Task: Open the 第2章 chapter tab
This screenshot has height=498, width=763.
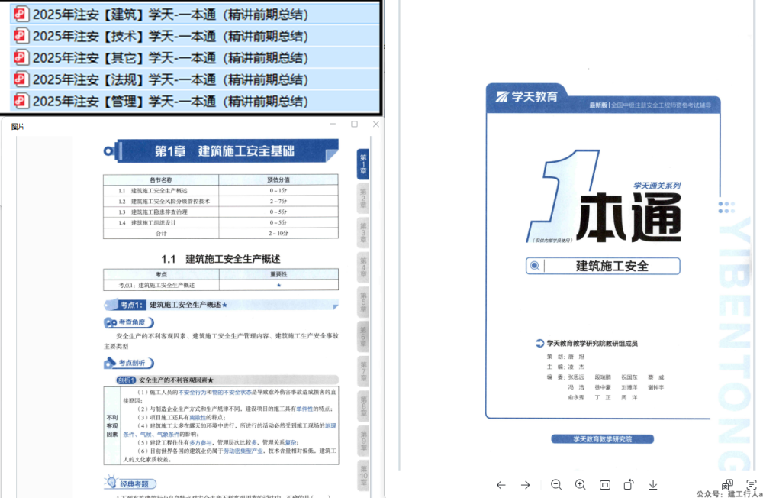Action: click(363, 199)
